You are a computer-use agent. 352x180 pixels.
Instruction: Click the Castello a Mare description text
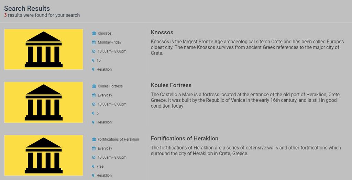245,100
